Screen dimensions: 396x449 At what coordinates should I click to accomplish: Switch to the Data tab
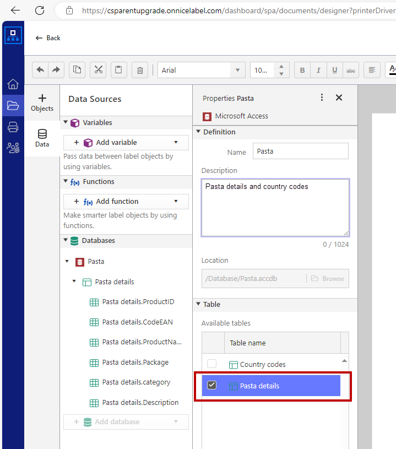point(42,138)
